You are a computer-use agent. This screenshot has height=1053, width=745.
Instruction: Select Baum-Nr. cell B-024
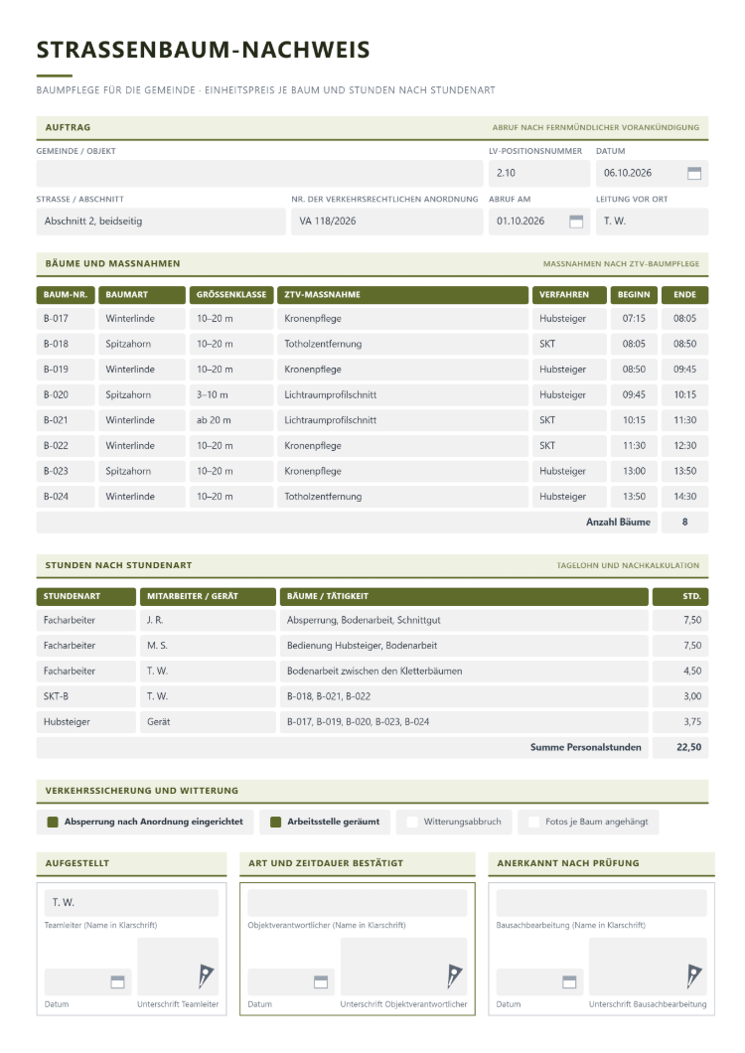pyautogui.click(x=66, y=497)
